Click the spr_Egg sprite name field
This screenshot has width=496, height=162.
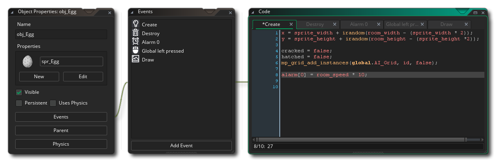(71, 61)
